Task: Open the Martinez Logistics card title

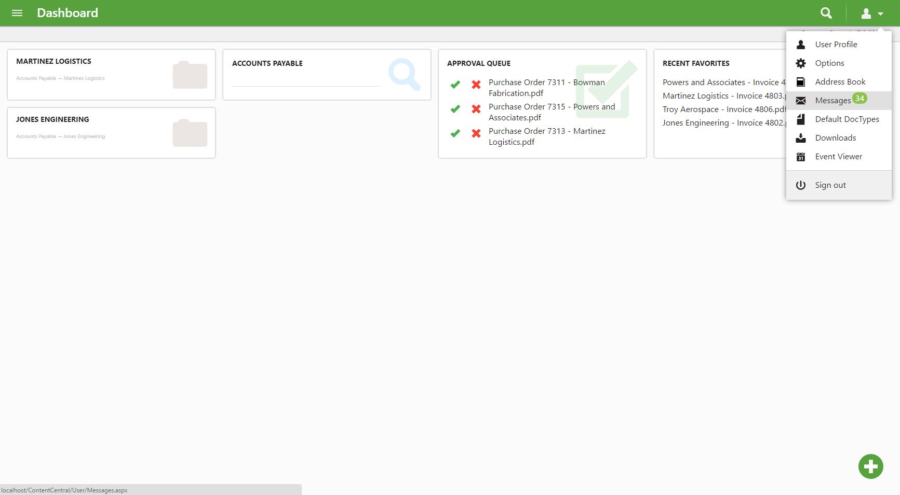Action: pyautogui.click(x=53, y=61)
